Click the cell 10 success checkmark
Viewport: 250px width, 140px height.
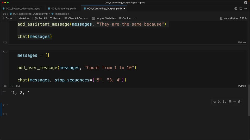[x=12, y=86]
